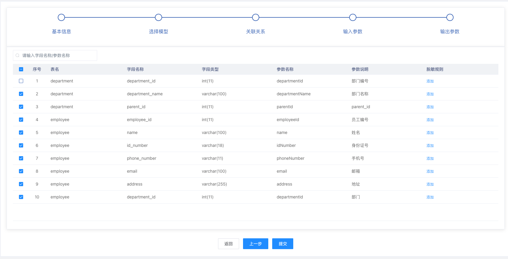This screenshot has width=508, height=259.
Task: Click 添加 link for the email row
Action: (430, 171)
